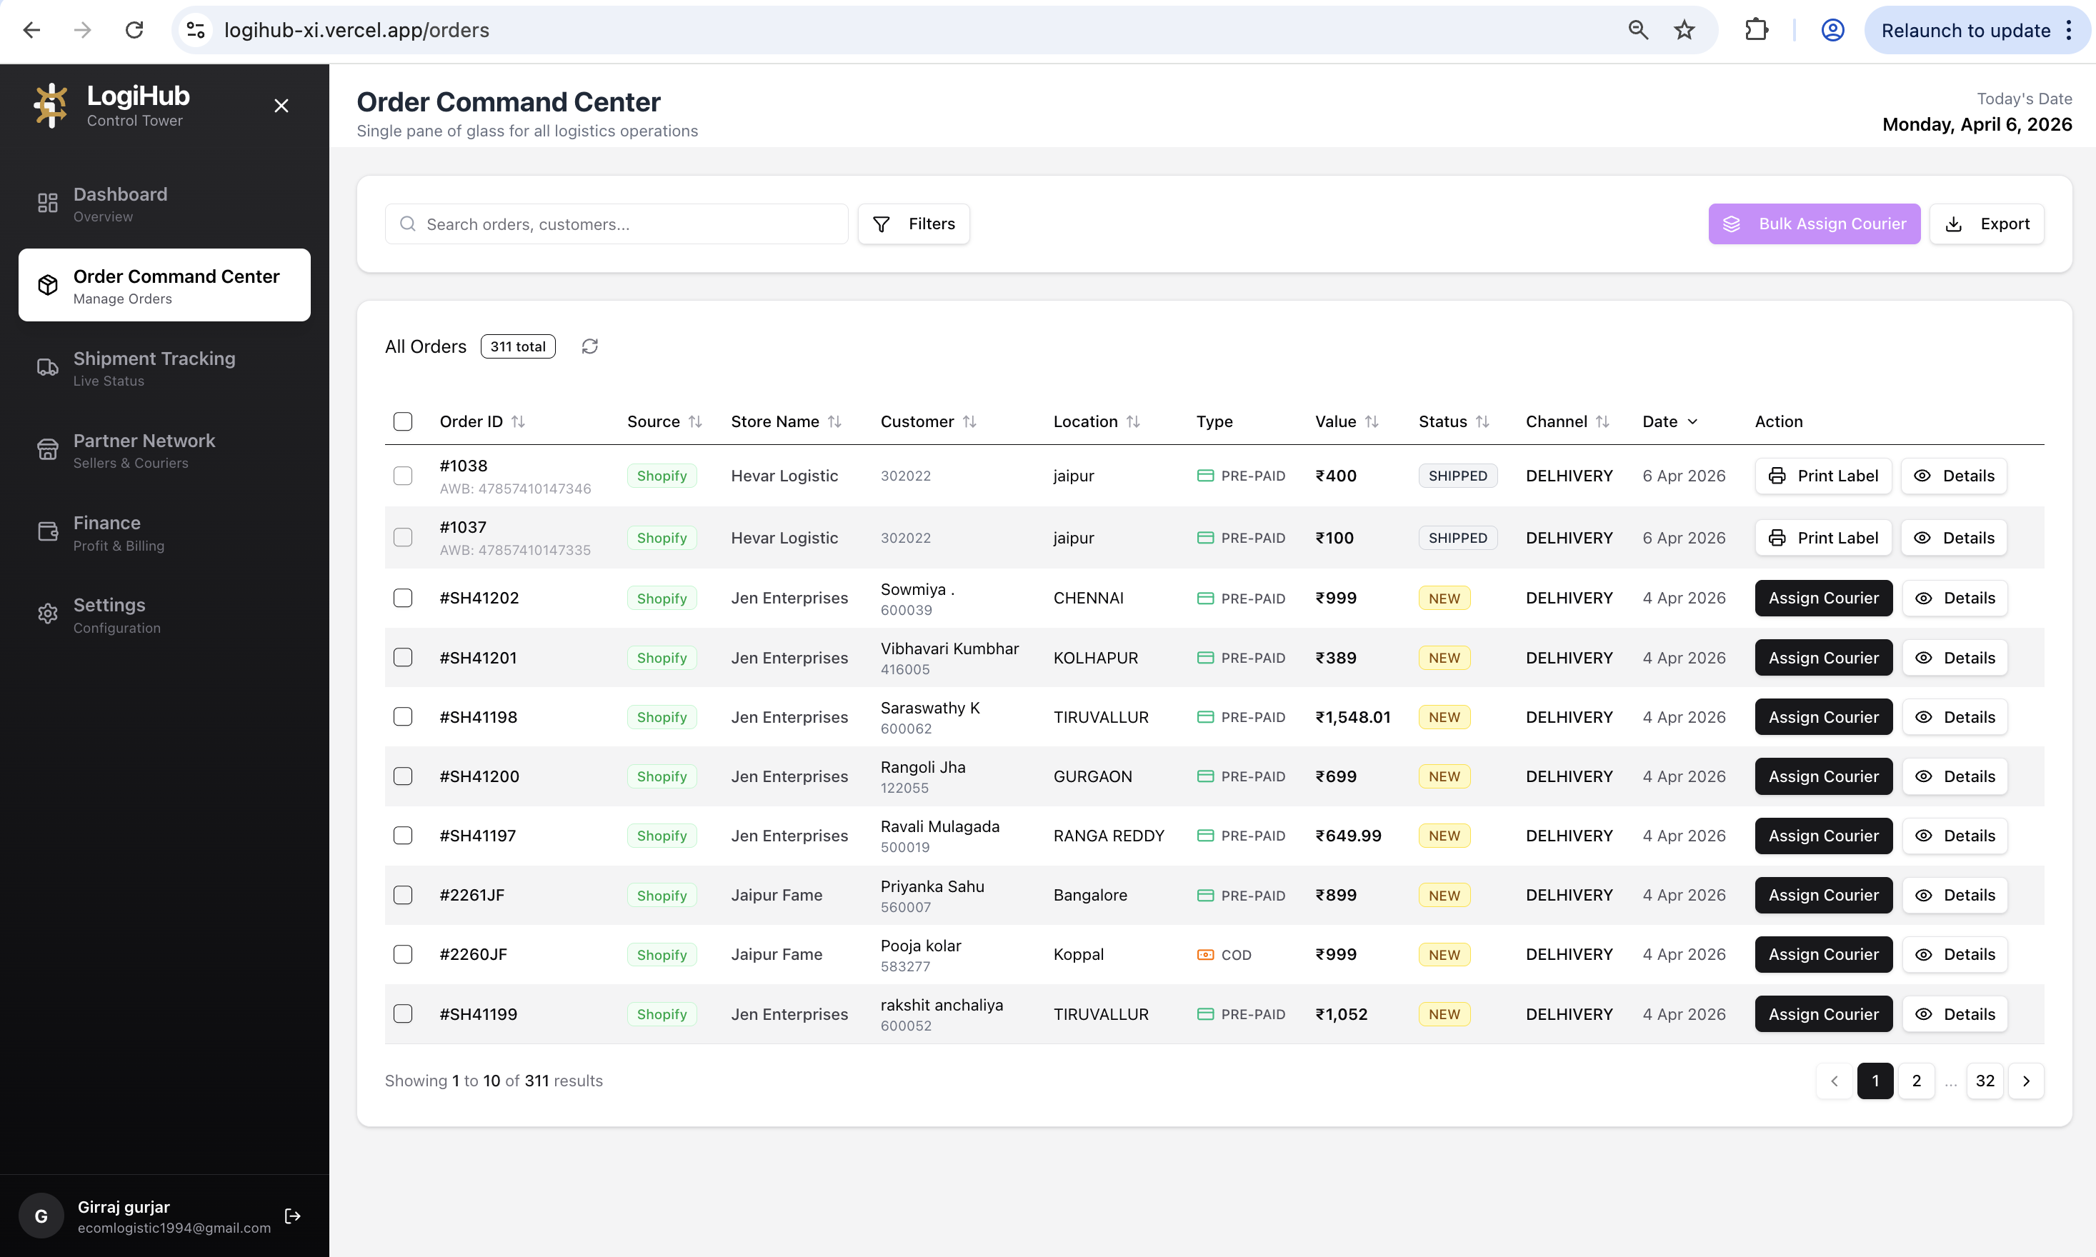This screenshot has height=1257, width=2096.
Task: Go to previous page arrow
Action: tap(1835, 1081)
